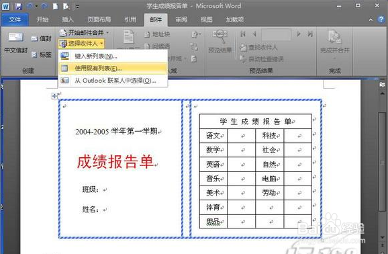Switch to the 插入 ribbon tab
This screenshot has width=388, height=254.
[x=68, y=19]
